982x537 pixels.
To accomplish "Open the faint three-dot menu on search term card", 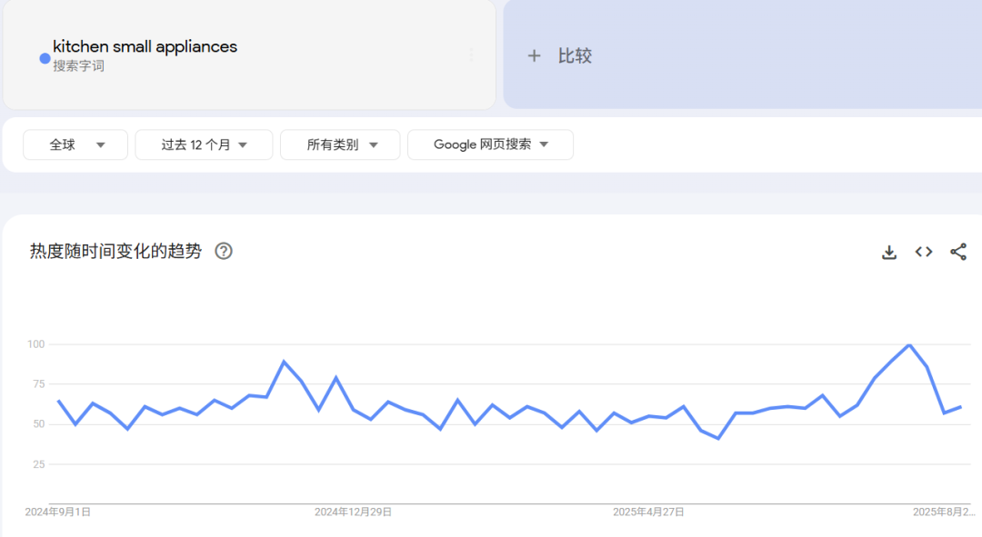I will click(471, 55).
